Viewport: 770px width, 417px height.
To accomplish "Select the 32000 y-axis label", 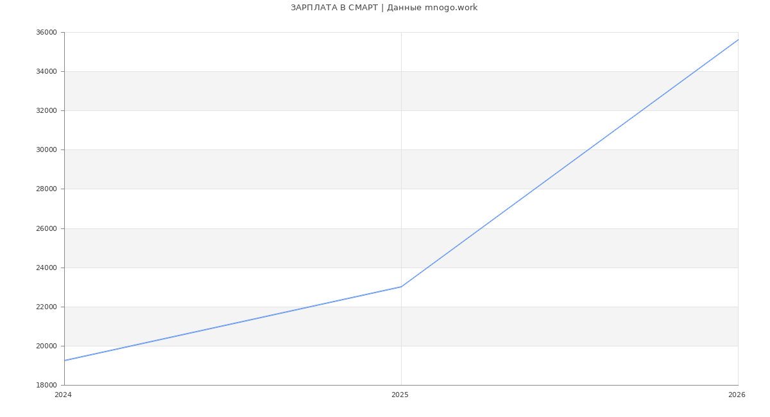I will pos(46,111).
